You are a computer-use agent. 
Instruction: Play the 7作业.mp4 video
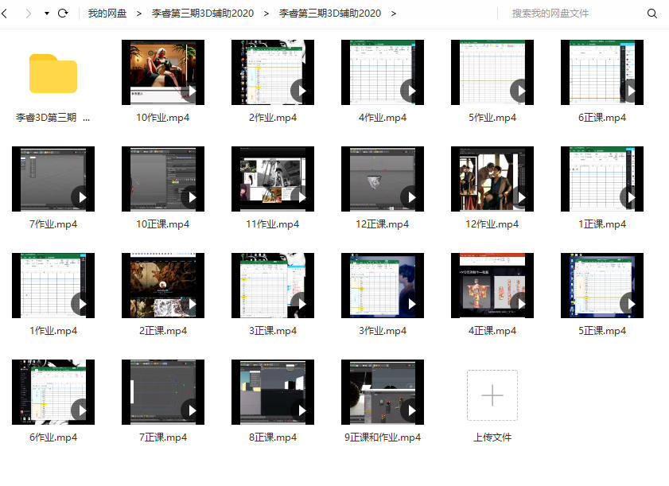[x=80, y=196]
